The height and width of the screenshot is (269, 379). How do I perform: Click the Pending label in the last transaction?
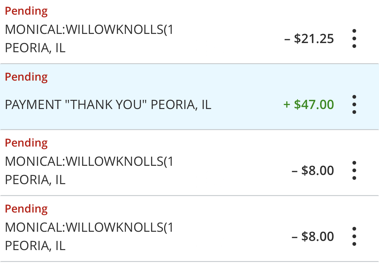click(26, 209)
